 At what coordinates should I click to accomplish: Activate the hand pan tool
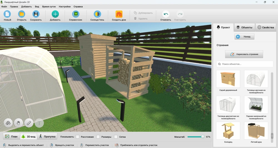click(19, 123)
